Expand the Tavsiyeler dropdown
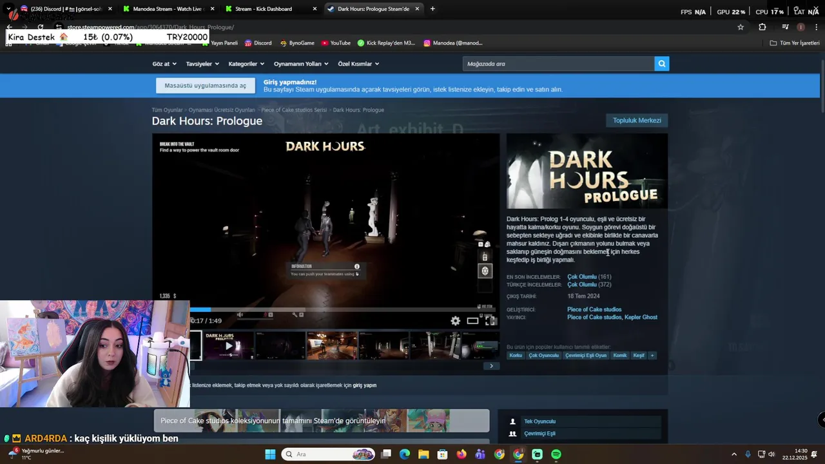 point(202,64)
